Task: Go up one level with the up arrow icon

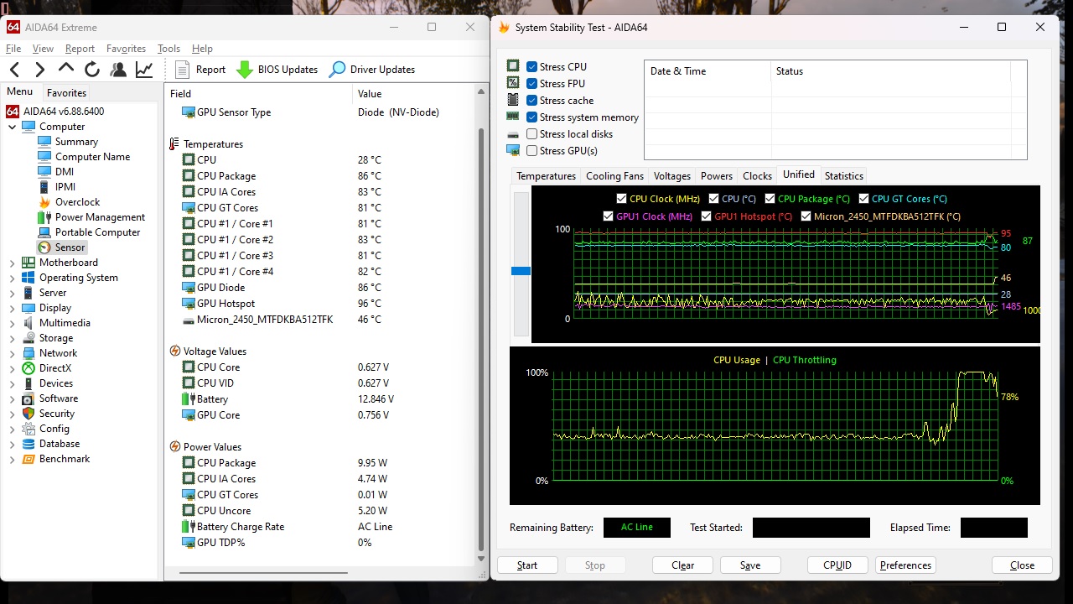Action: 66,69
